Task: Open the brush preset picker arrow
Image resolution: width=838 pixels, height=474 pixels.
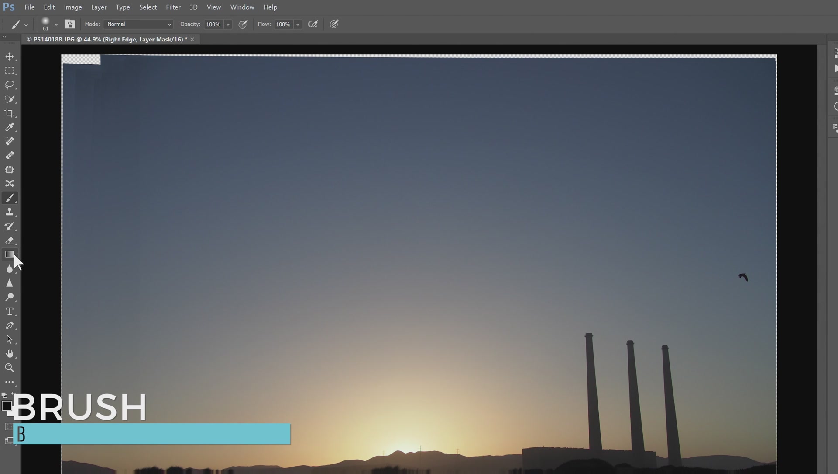Action: pyautogui.click(x=56, y=24)
